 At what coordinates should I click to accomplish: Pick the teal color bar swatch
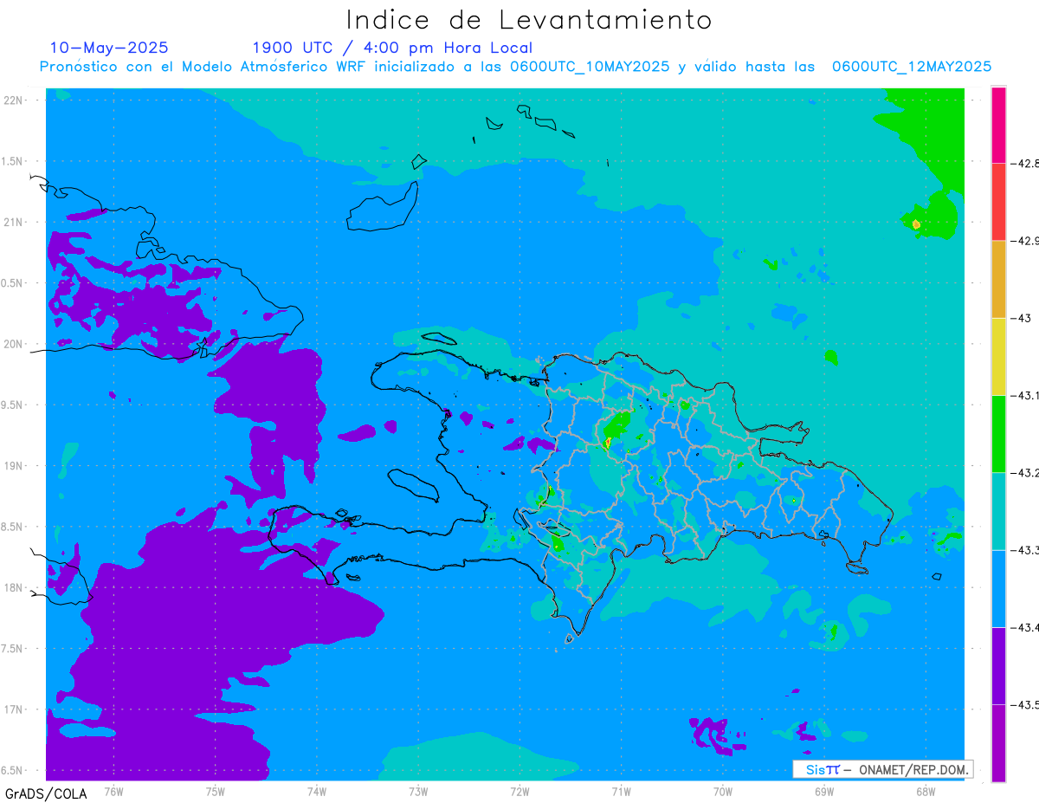click(x=998, y=511)
